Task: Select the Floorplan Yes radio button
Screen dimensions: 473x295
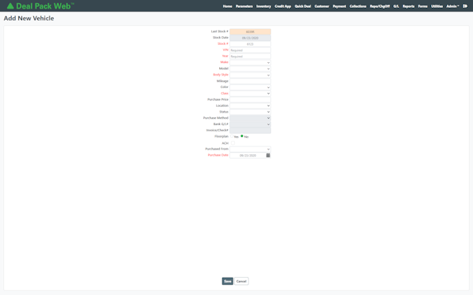Action: click(x=232, y=136)
